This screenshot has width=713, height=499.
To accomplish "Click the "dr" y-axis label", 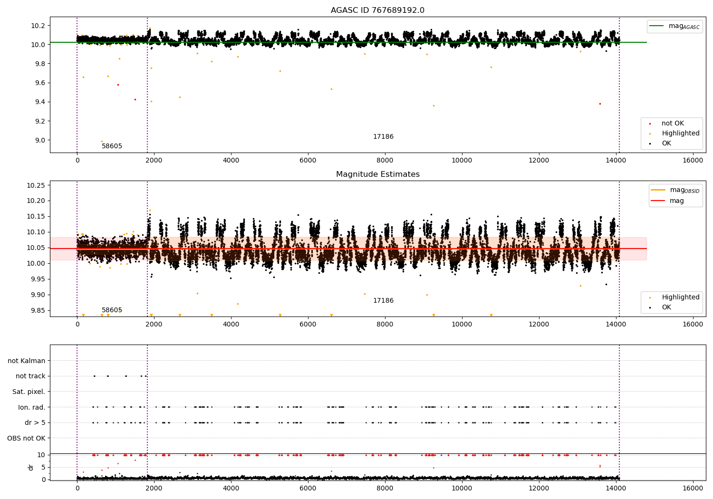I will coord(31,467).
